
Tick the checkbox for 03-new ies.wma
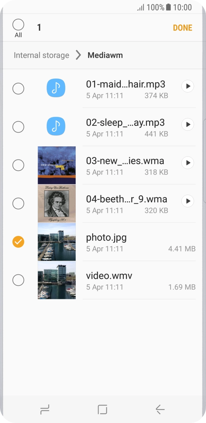click(x=18, y=165)
